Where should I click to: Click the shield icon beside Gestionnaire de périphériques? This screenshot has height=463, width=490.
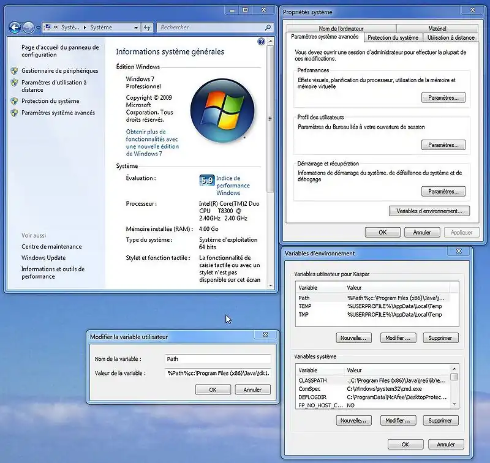14,71
